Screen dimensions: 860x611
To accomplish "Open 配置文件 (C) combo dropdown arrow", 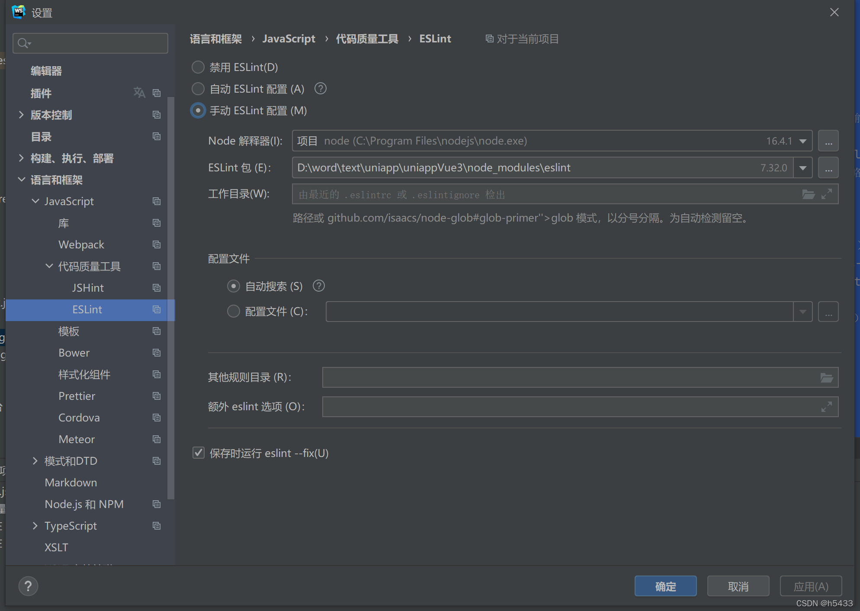I will point(803,312).
